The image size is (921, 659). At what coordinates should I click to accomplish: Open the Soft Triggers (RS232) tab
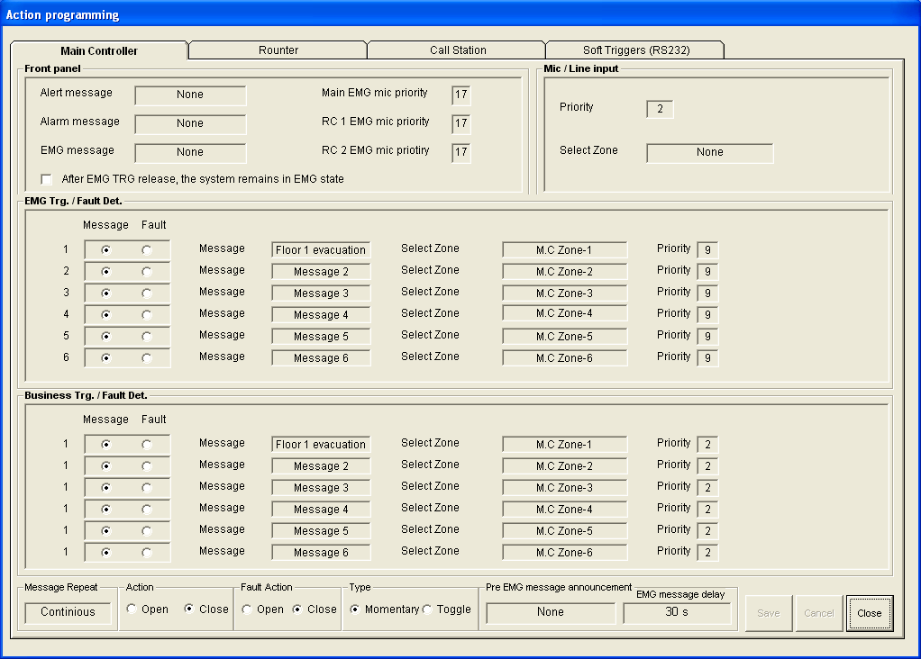click(635, 50)
